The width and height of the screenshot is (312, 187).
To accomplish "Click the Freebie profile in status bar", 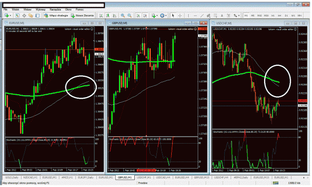I will (143, 183).
